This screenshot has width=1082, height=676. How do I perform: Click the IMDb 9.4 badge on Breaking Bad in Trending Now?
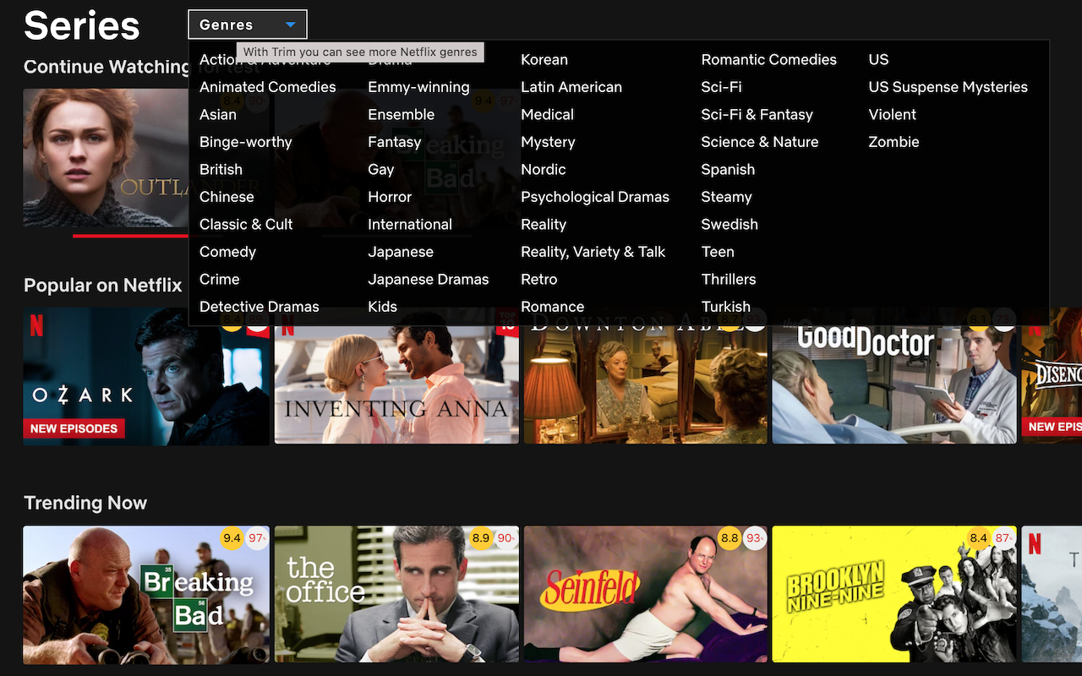pyautogui.click(x=232, y=538)
